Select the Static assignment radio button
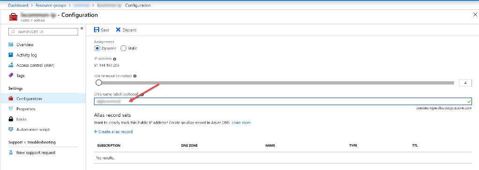The width and height of the screenshot is (479, 170). [123, 48]
